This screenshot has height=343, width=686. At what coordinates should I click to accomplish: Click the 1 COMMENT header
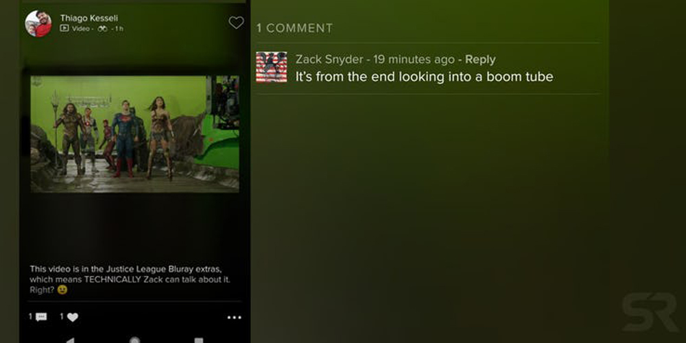pos(294,28)
